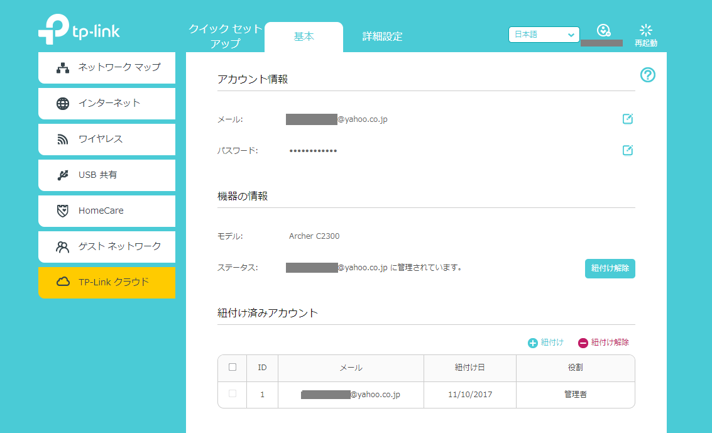Open the help question mark icon
The width and height of the screenshot is (712, 433).
(647, 75)
